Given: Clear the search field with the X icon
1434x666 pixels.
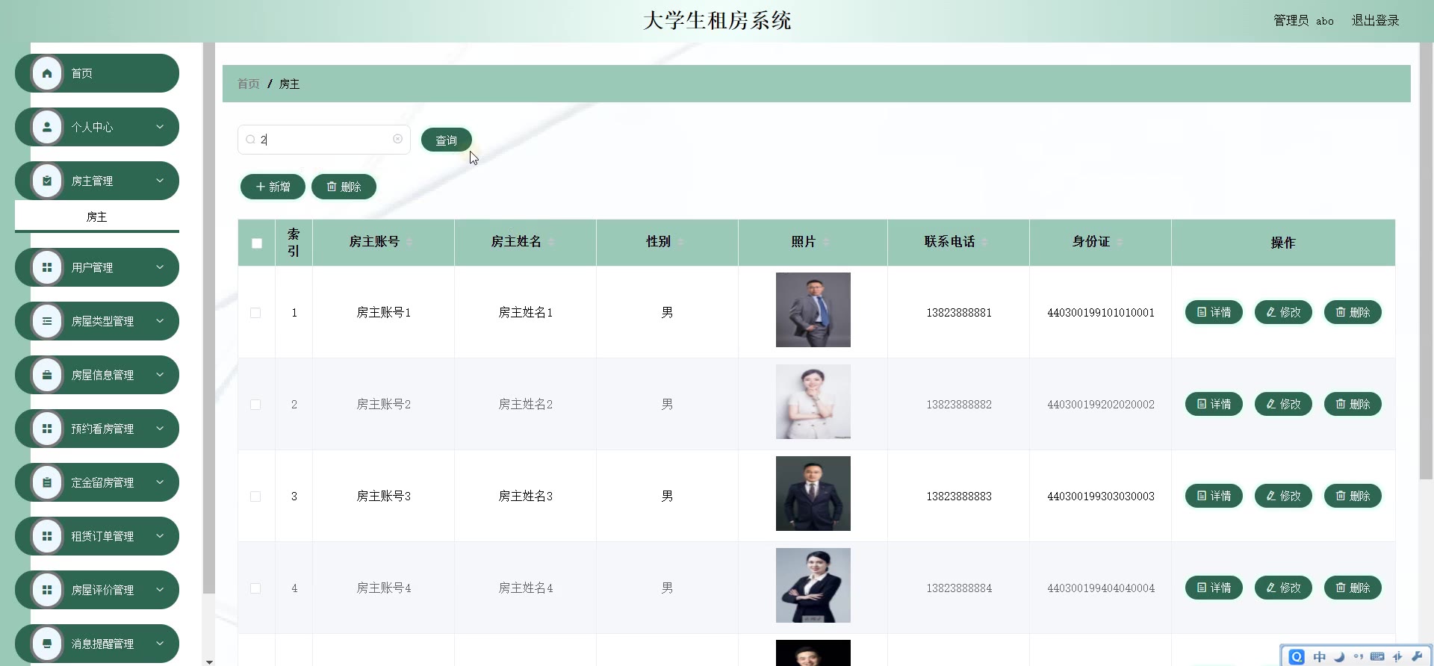Looking at the screenshot, I should pyautogui.click(x=397, y=139).
